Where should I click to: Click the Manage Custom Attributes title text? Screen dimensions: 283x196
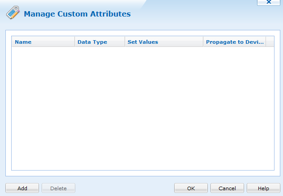[77, 14]
